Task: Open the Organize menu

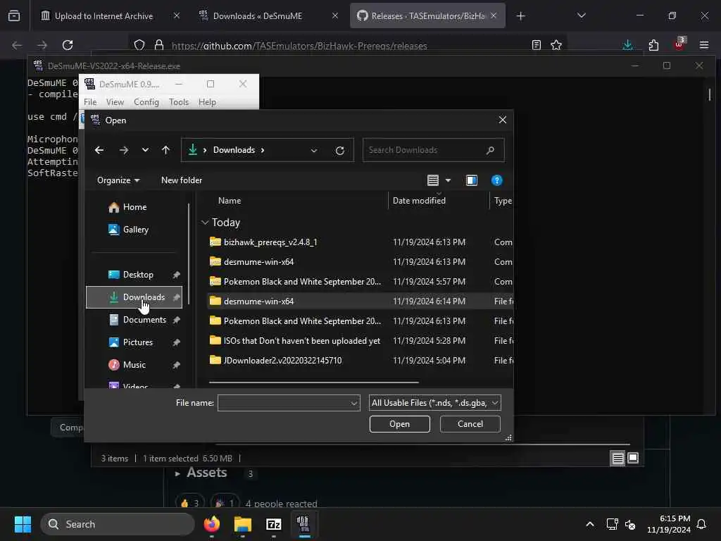Action: 118,180
